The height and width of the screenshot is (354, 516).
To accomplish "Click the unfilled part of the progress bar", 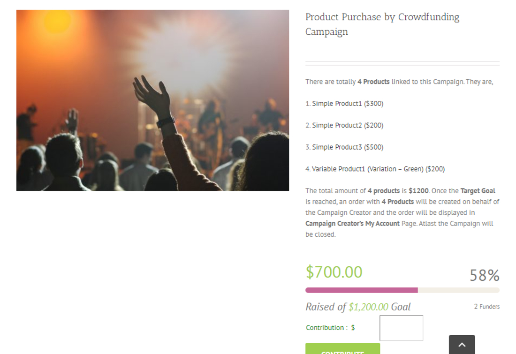I will (458, 290).
